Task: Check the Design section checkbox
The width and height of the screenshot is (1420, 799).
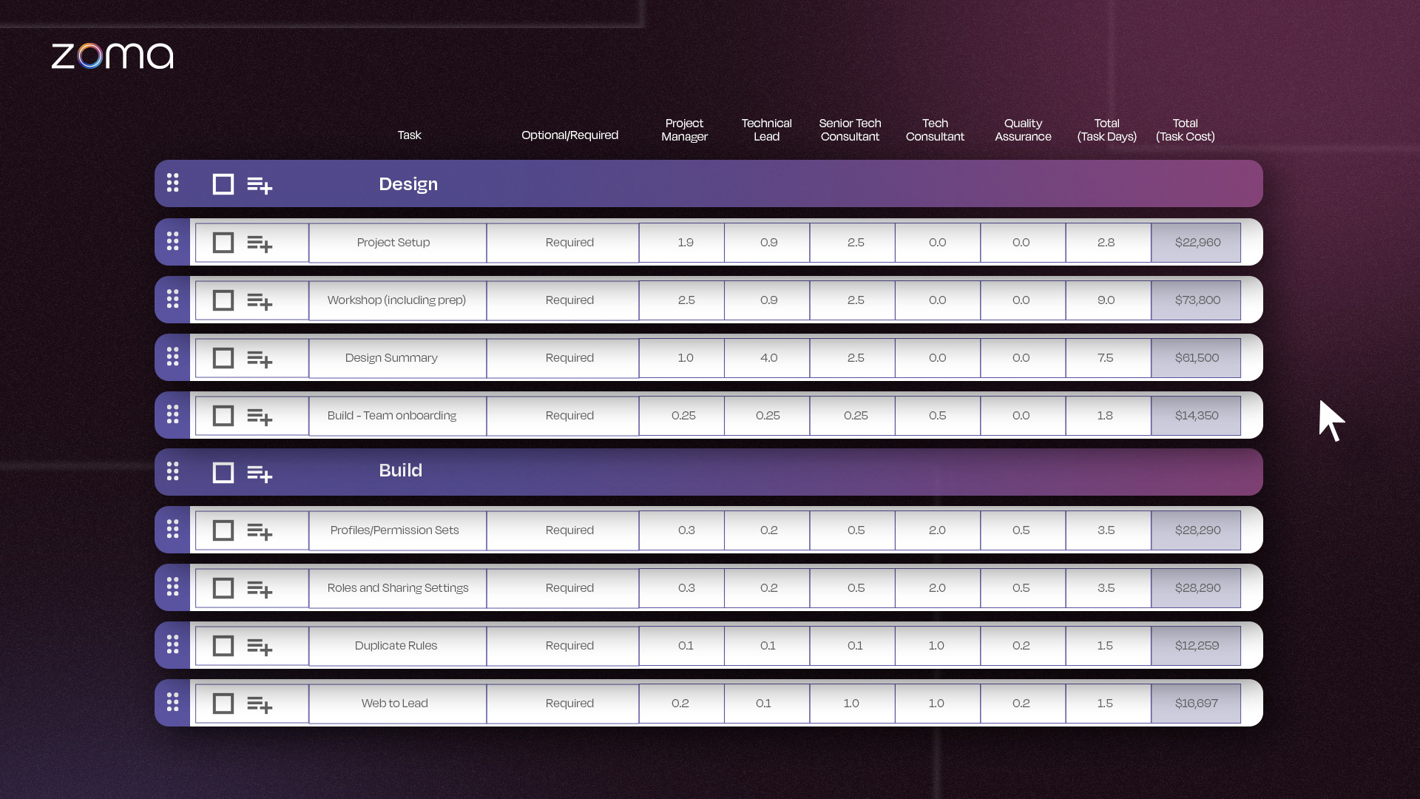Action: tap(223, 184)
